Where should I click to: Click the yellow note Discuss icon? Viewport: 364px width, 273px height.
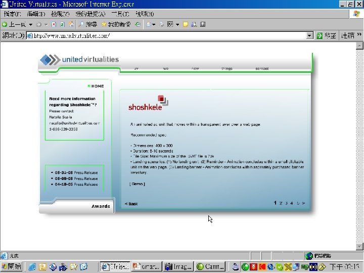[185, 24]
